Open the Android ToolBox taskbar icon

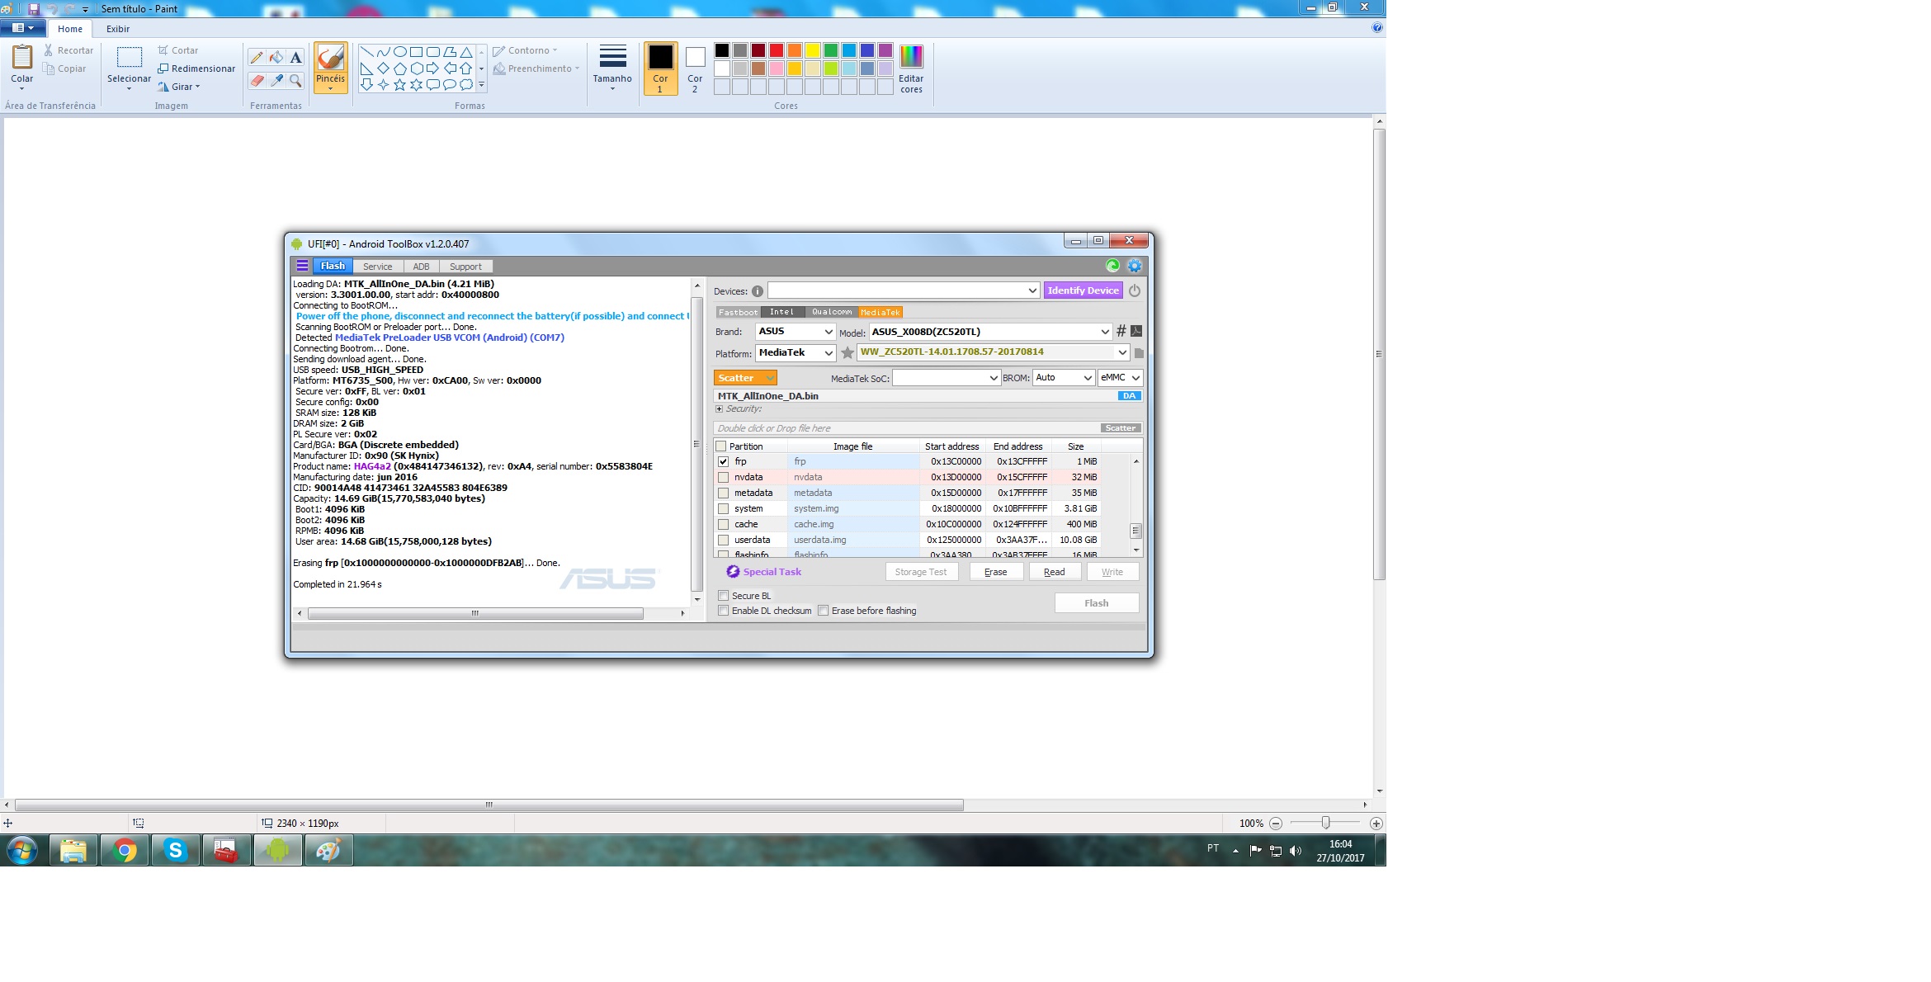(277, 850)
